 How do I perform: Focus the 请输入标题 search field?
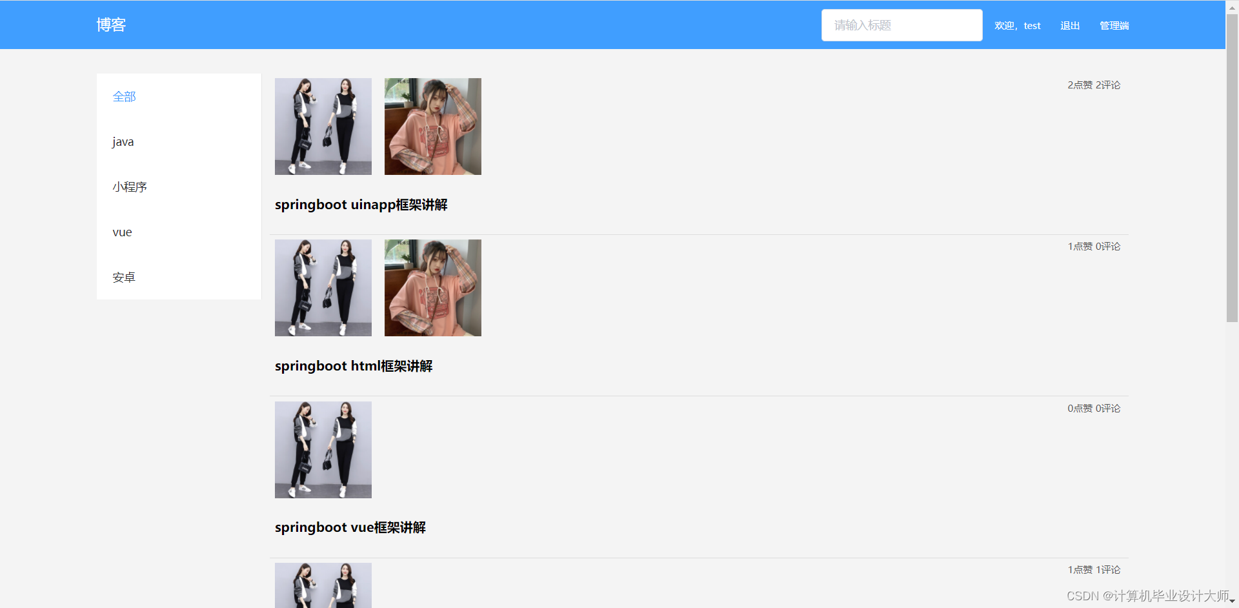902,25
